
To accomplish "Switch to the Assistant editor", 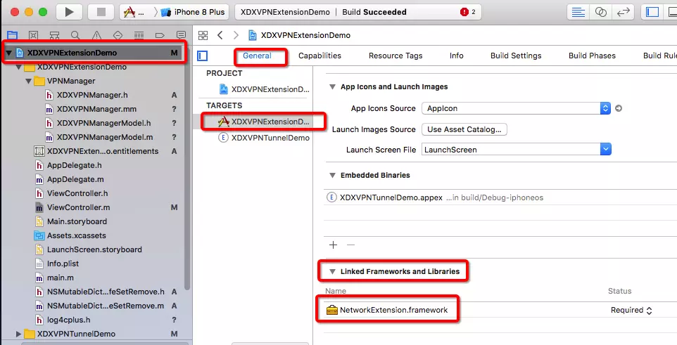I will pyautogui.click(x=600, y=12).
